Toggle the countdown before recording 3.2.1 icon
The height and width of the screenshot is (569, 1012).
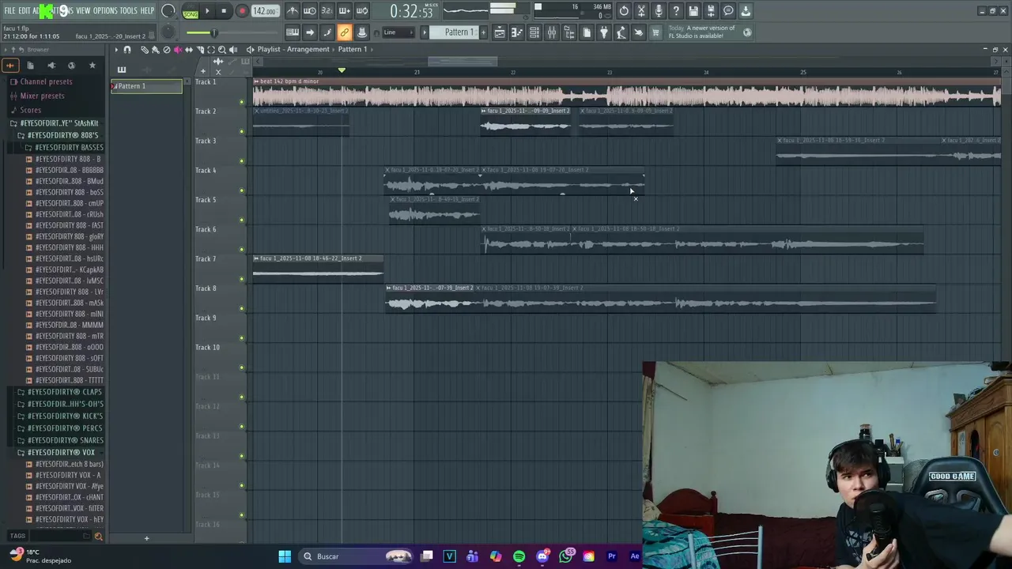[x=327, y=11]
